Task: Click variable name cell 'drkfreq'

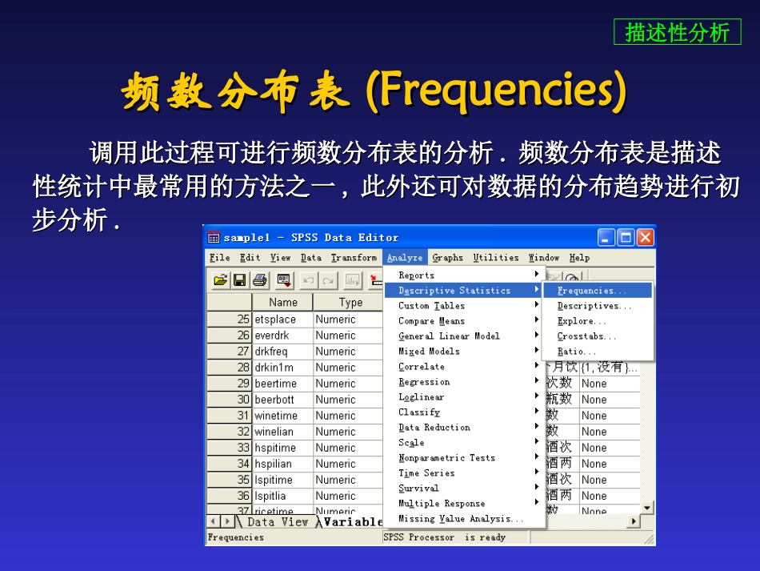Action: pos(282,352)
